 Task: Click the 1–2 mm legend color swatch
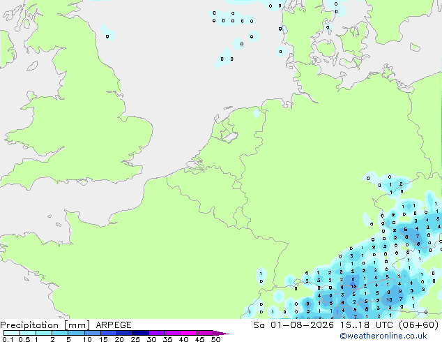(44, 333)
